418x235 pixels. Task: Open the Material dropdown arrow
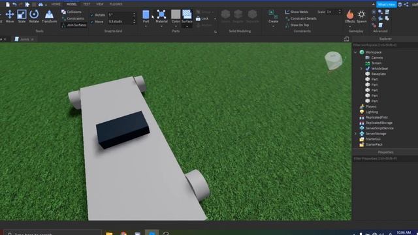(x=161, y=27)
